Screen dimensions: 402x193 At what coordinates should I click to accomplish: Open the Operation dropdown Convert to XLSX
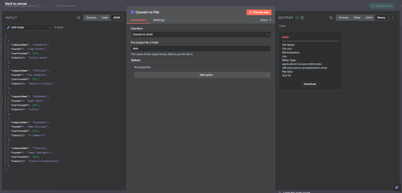click(201, 35)
